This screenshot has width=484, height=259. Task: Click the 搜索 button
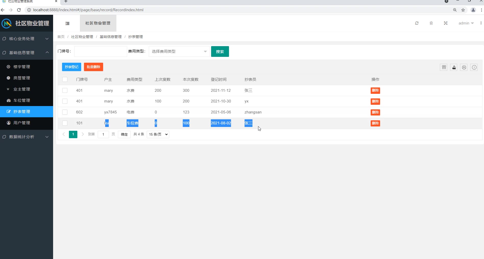[x=220, y=51]
